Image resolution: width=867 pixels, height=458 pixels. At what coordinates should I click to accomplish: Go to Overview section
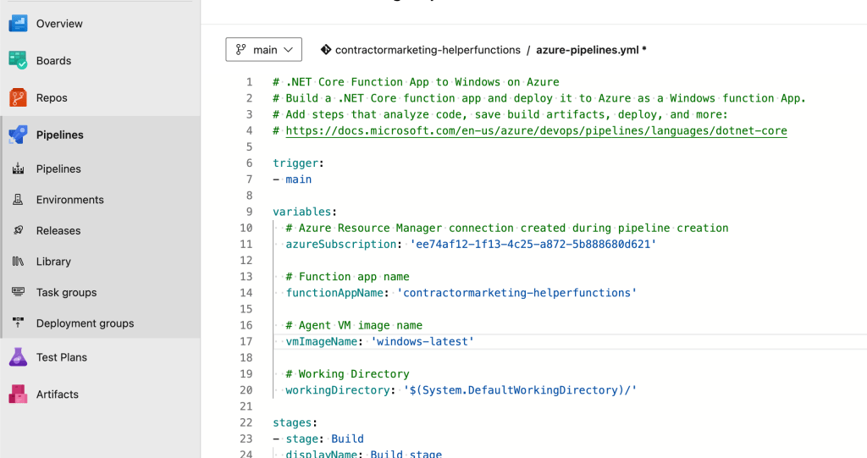(59, 24)
